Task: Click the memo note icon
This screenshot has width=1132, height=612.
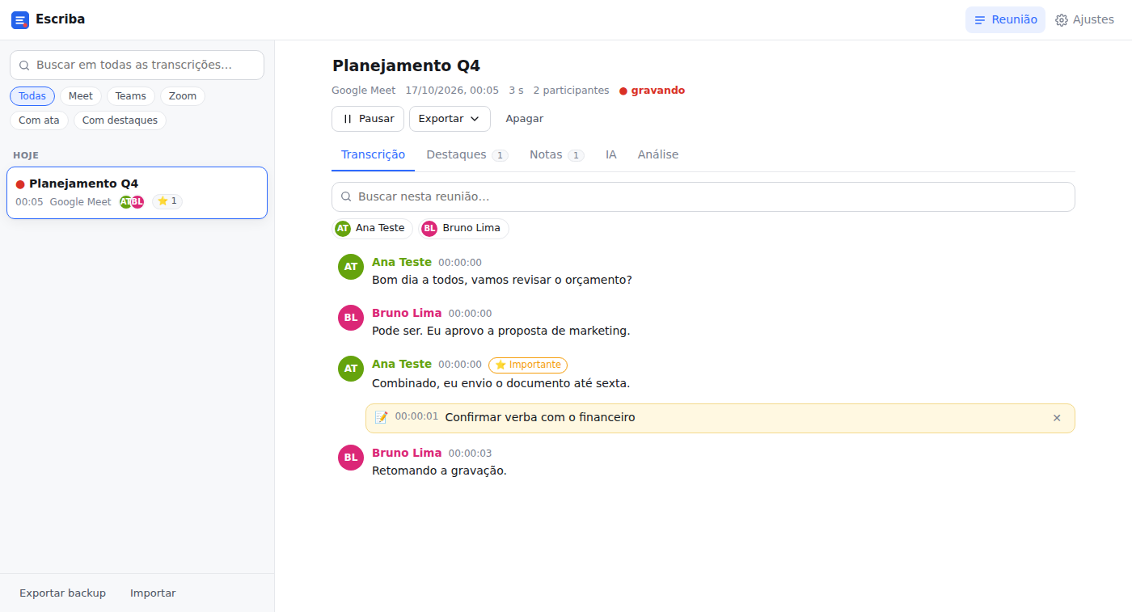Action: coord(382,417)
